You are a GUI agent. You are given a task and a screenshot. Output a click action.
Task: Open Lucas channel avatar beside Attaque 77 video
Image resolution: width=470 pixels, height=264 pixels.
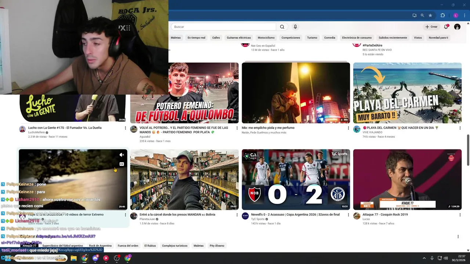tap(357, 216)
